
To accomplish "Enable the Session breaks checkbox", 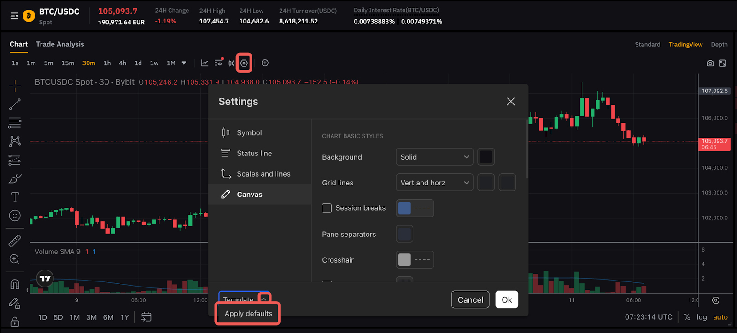I will point(327,208).
